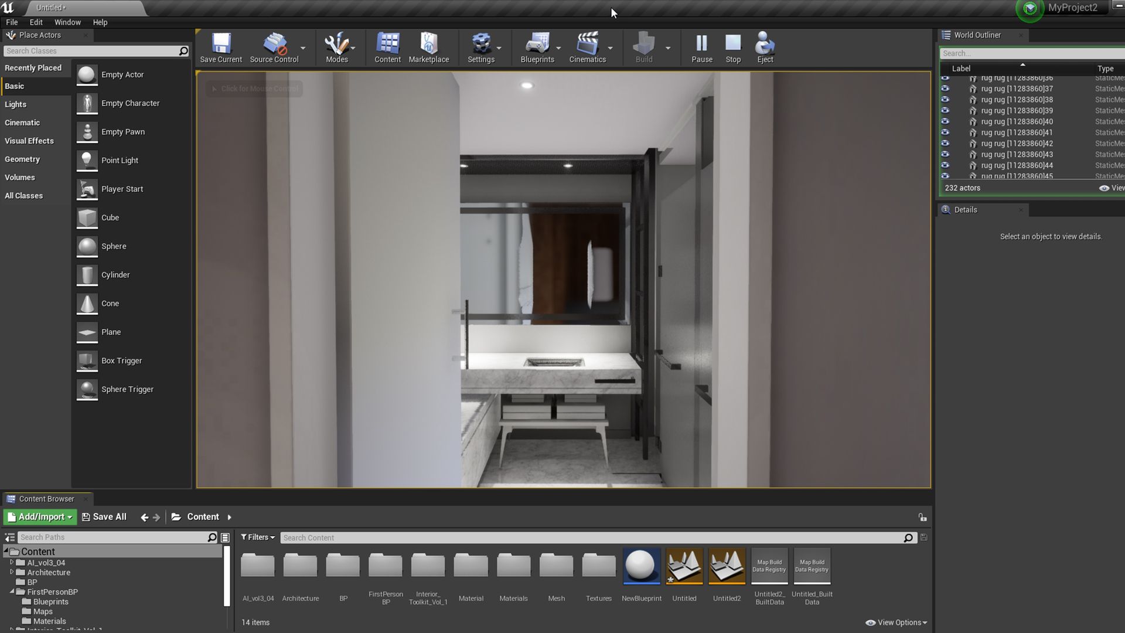The width and height of the screenshot is (1125, 633).
Task: Expand the Architecture folder in tree
Action: tap(12, 572)
